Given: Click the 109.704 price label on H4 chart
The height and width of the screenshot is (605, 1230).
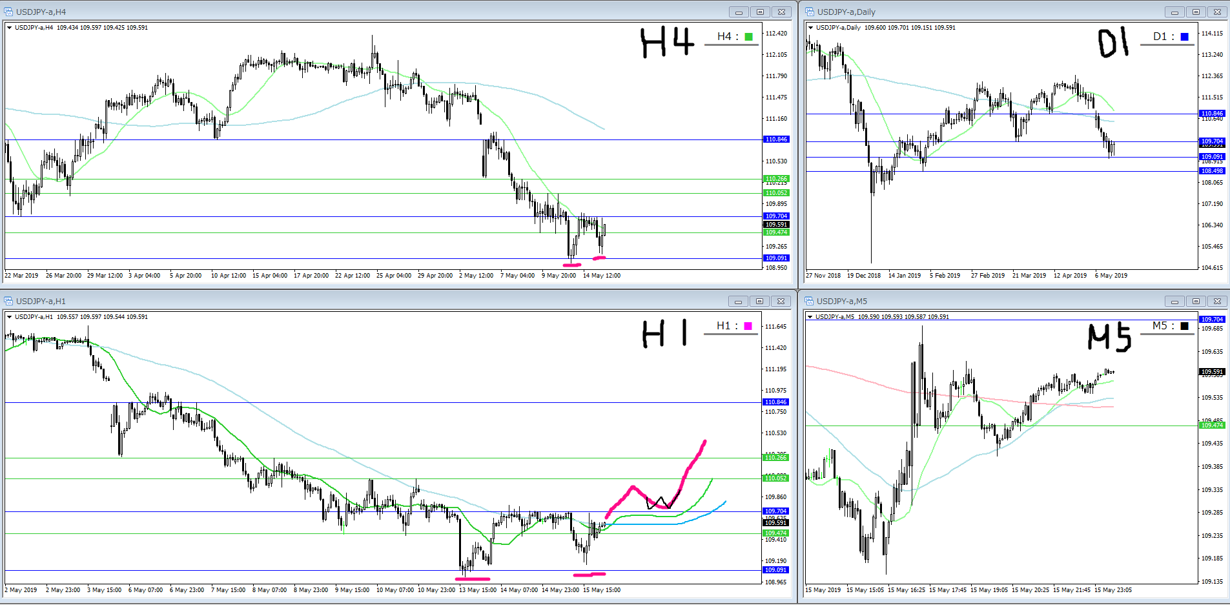Looking at the screenshot, I should [776, 216].
